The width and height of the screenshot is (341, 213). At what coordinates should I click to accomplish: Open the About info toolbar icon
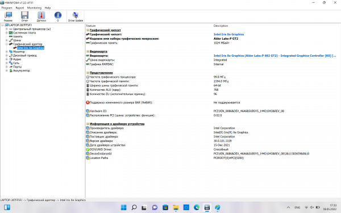pyautogui.click(x=57, y=16)
